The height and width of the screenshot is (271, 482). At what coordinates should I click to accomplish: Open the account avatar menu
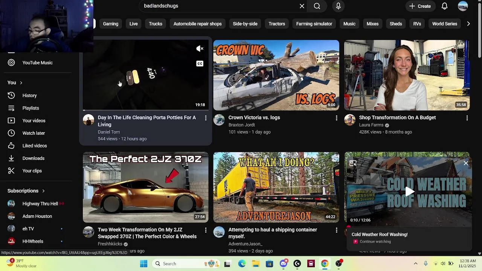pyautogui.click(x=463, y=6)
